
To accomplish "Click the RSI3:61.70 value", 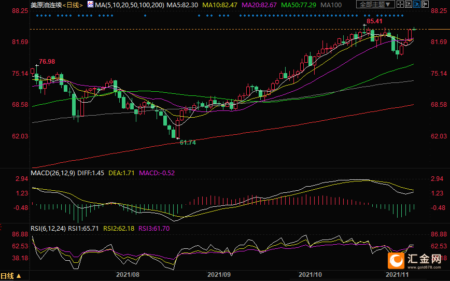I will [x=154, y=229].
